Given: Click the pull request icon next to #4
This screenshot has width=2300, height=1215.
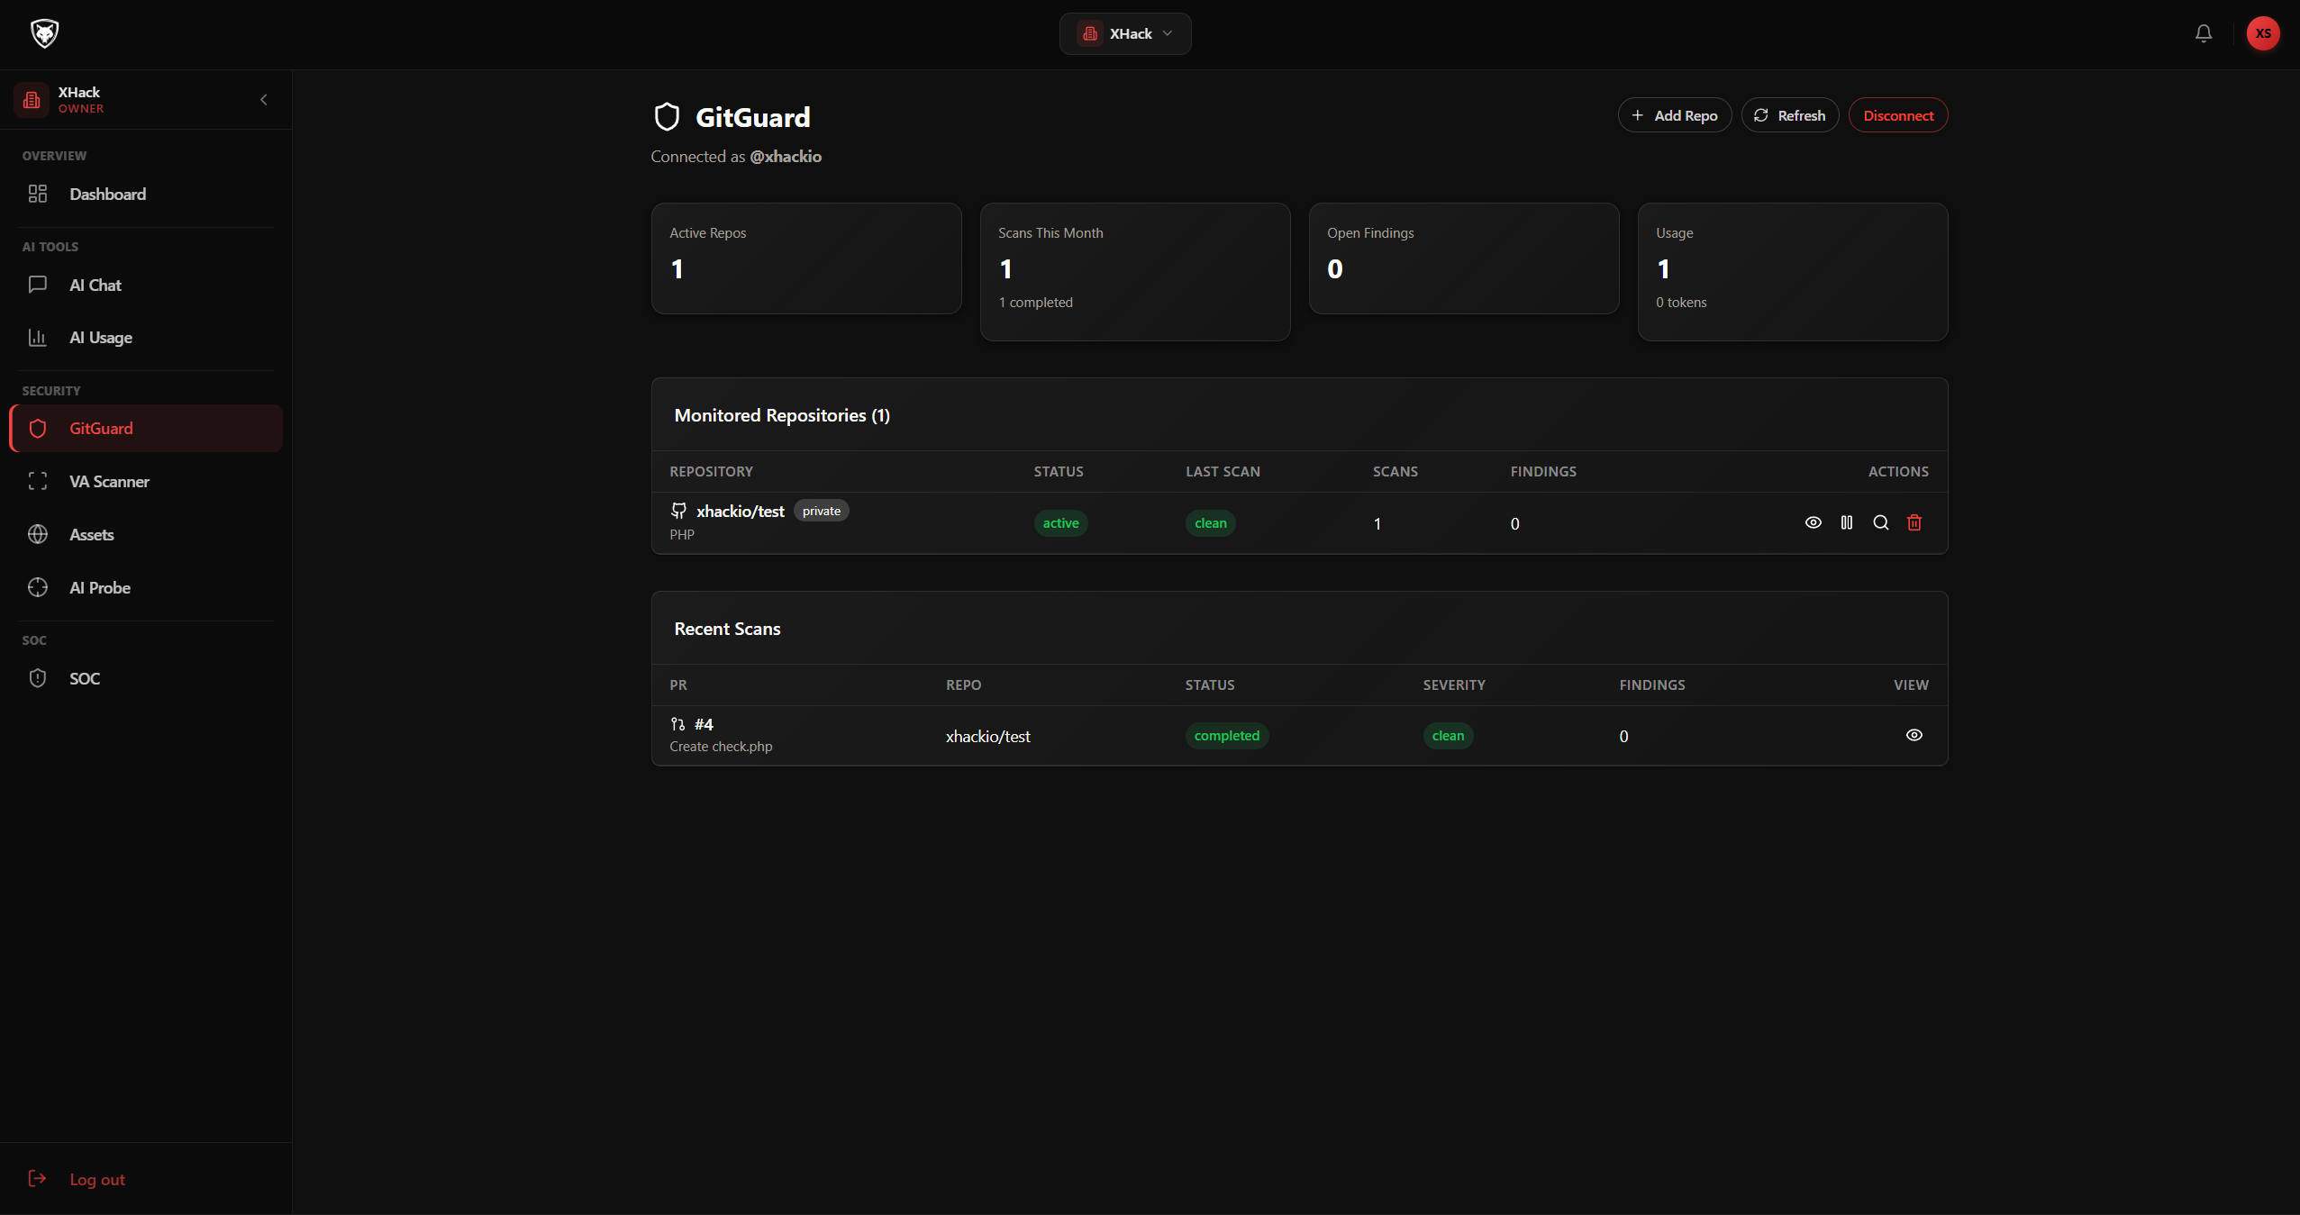Looking at the screenshot, I should 677,724.
